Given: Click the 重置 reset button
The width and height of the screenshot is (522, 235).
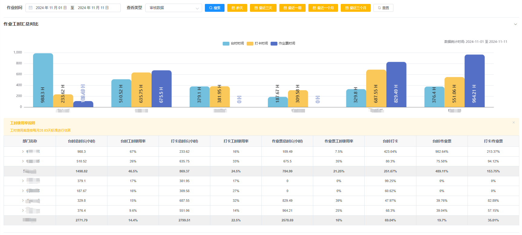Looking at the screenshot, I should pyautogui.click(x=383, y=8).
